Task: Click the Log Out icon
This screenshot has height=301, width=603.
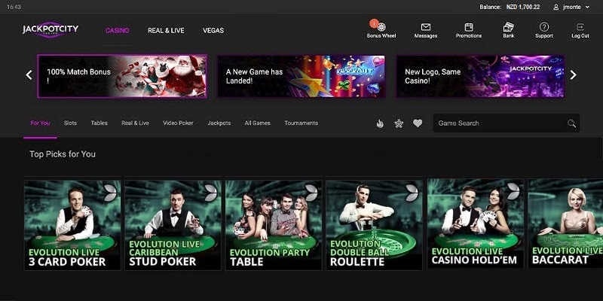Action: pos(580,27)
